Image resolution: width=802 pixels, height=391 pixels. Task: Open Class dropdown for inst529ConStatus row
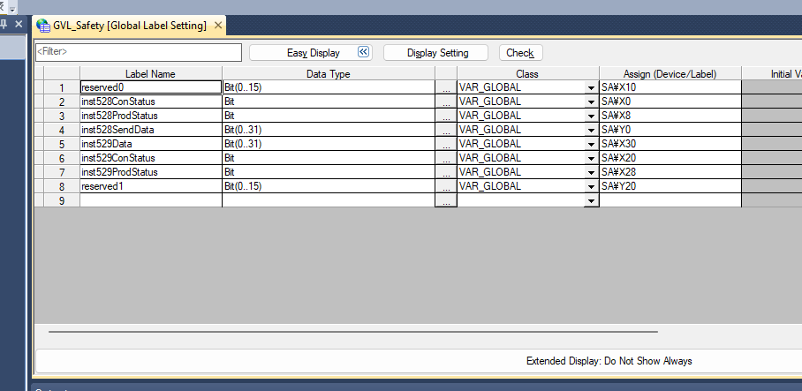coord(592,158)
